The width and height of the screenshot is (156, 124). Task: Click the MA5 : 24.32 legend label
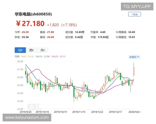pyautogui.click(x=28, y=57)
